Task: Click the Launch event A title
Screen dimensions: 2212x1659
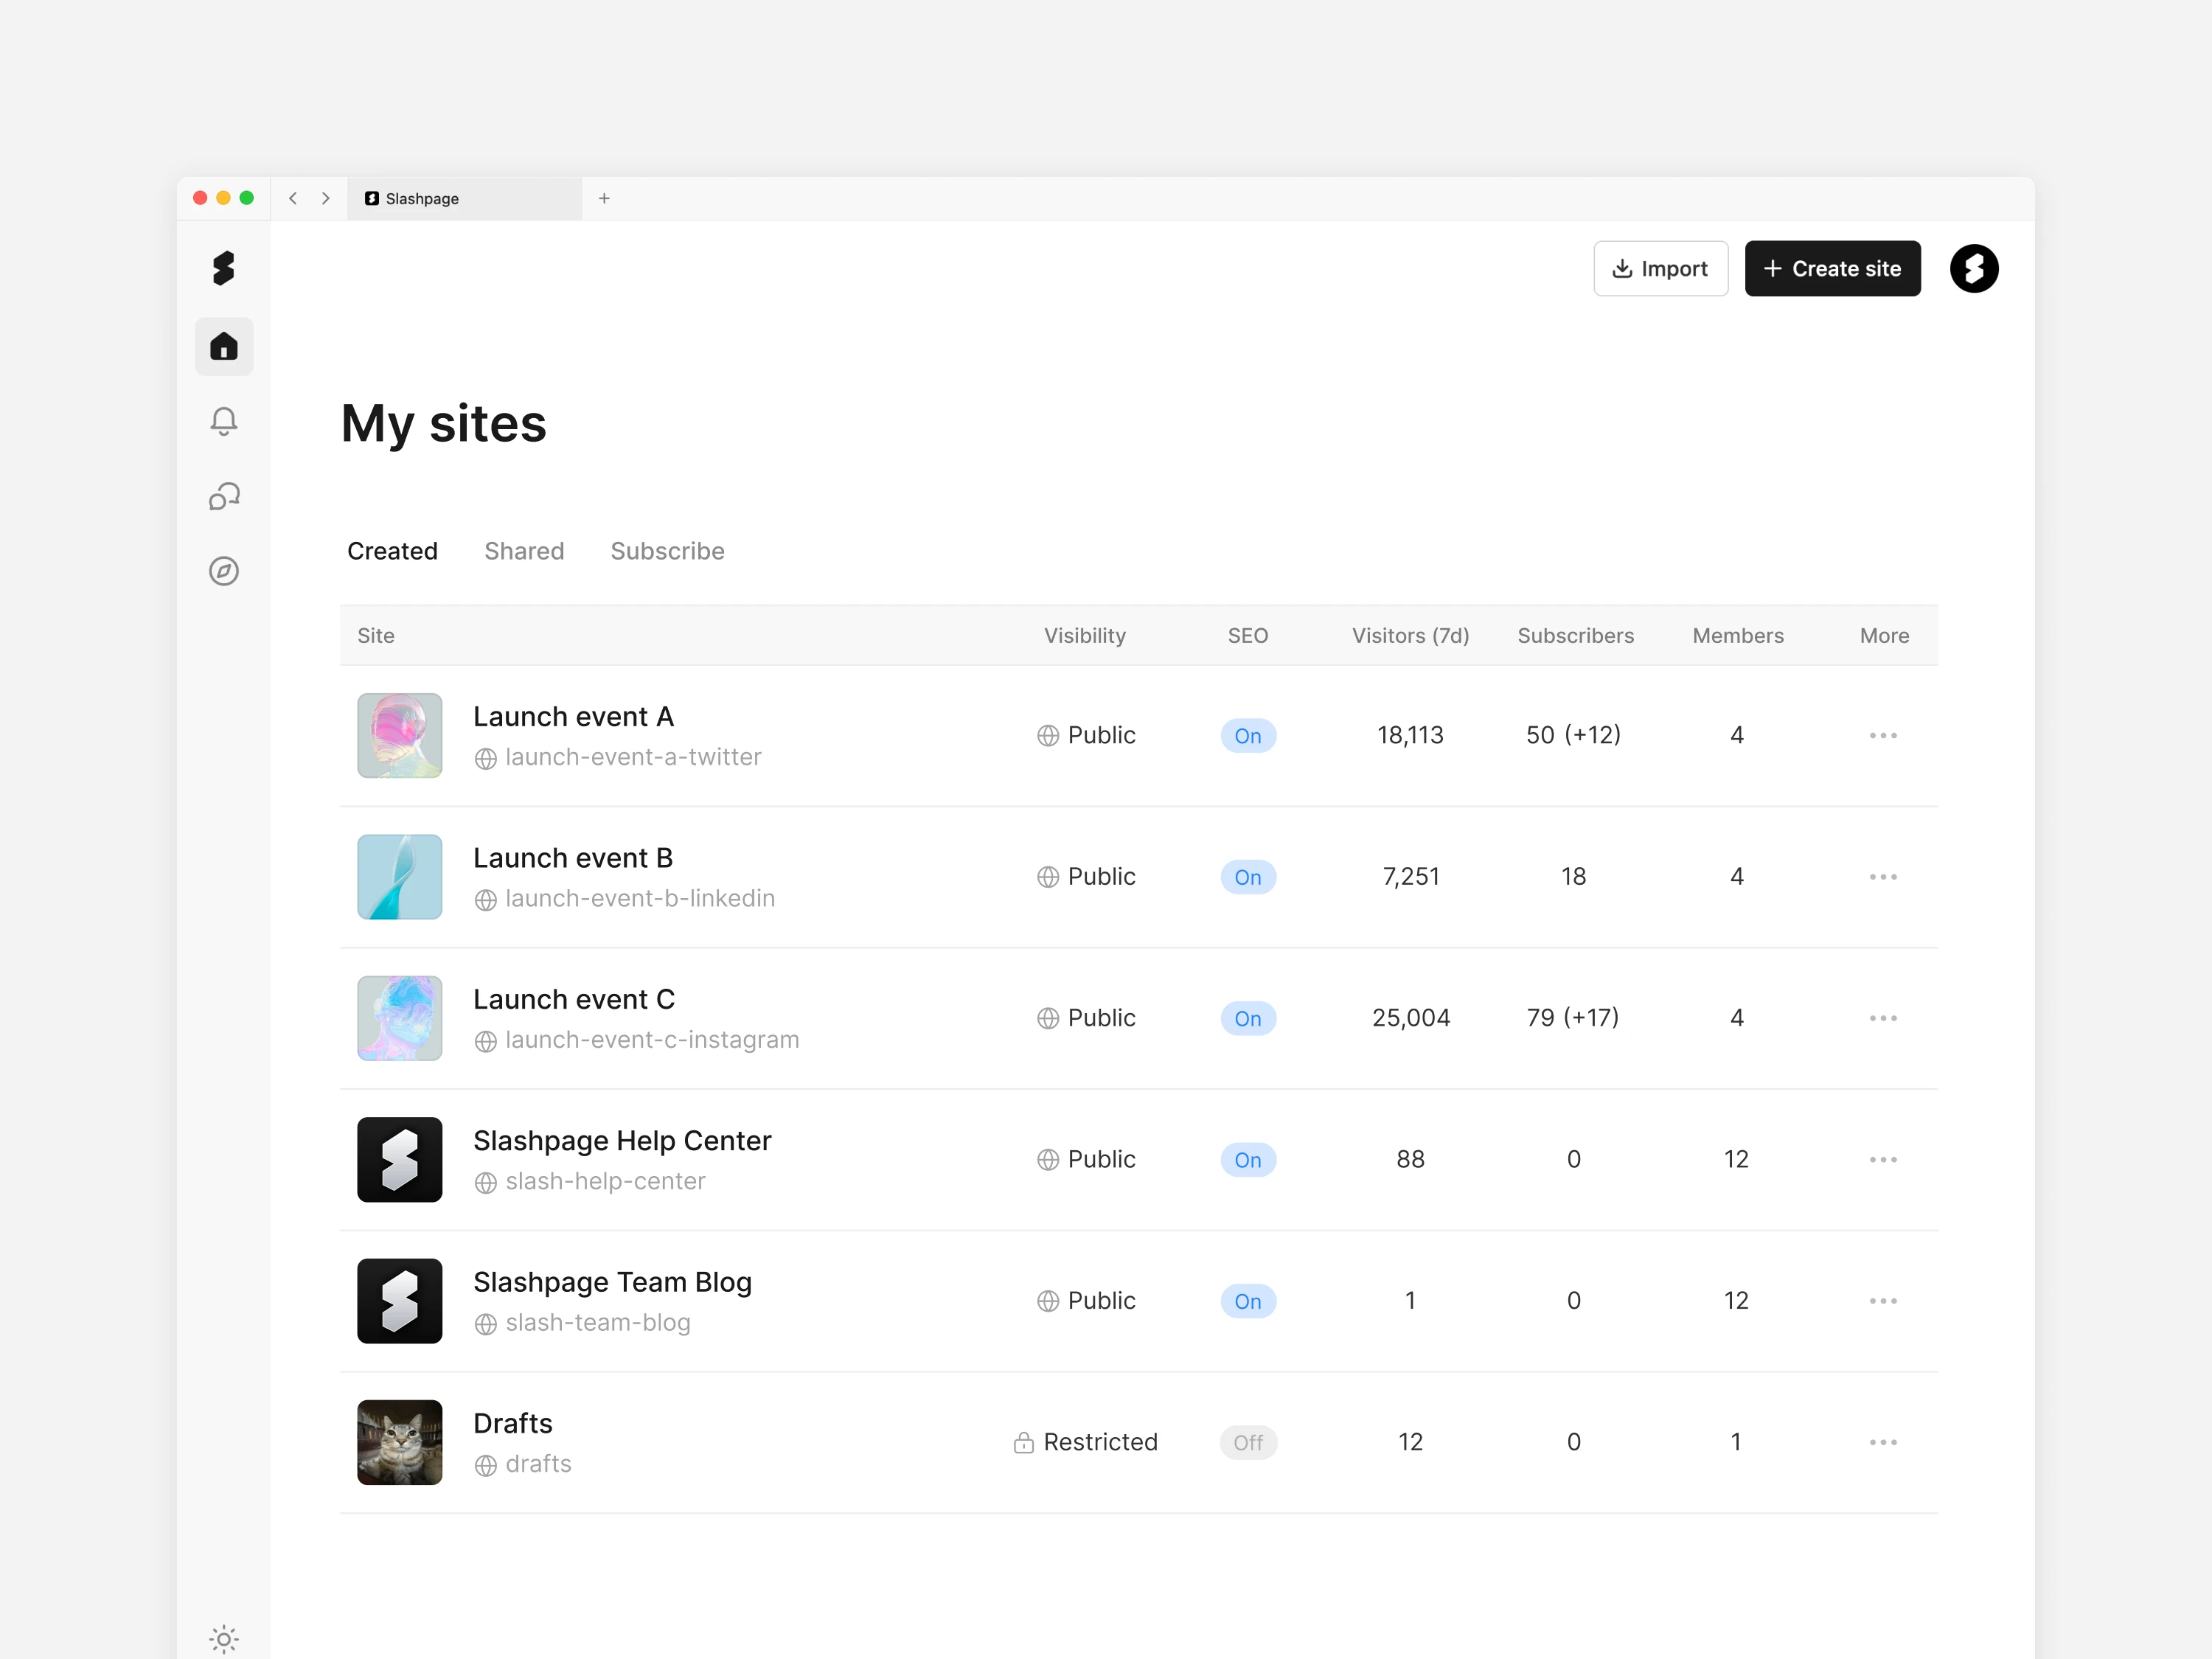Action: tap(573, 716)
